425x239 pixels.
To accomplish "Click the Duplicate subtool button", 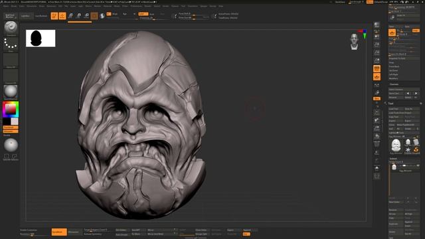I will click(396, 224).
